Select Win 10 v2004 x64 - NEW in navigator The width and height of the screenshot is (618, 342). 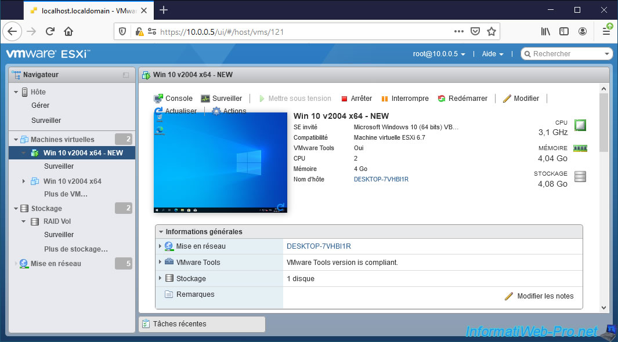(72, 152)
